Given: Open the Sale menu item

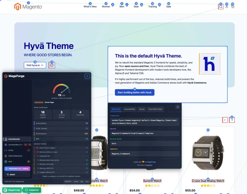Looking at the screenshot, I should click(x=169, y=6).
